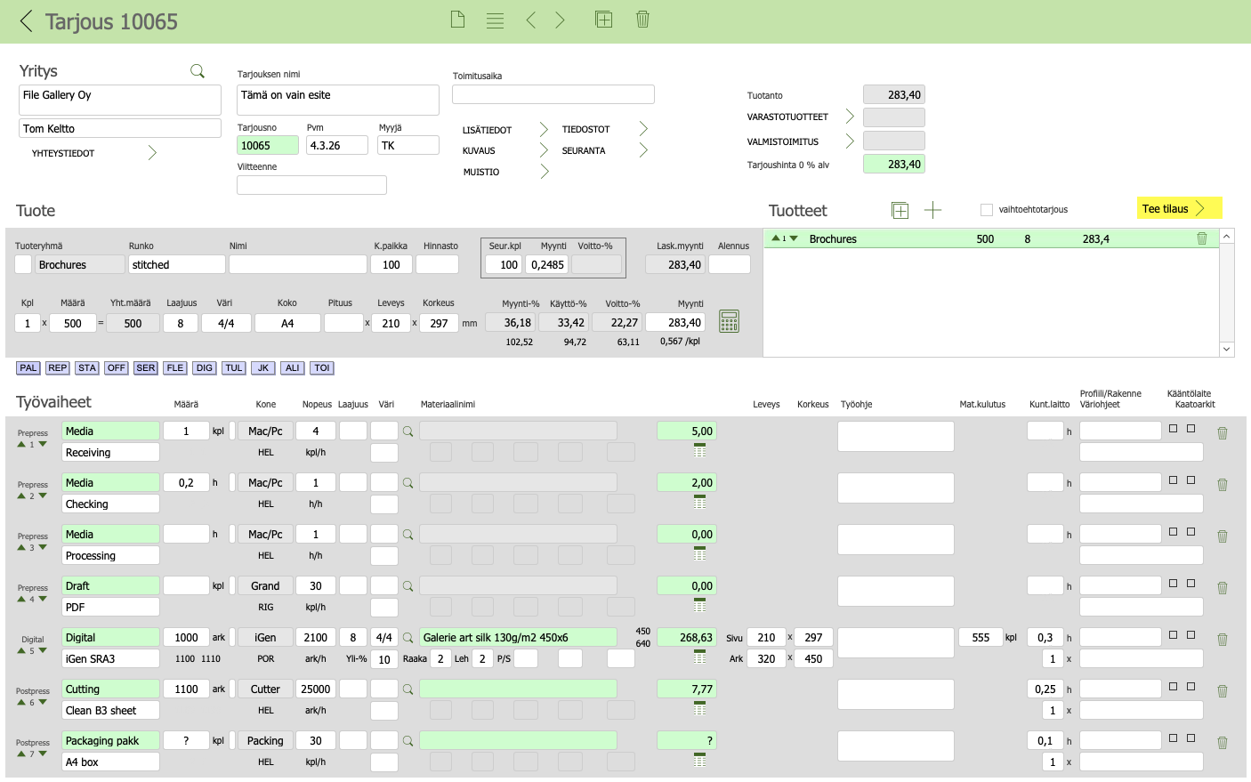Toggle first Kääntölaite checkbox on Media Receiving row

click(1173, 429)
